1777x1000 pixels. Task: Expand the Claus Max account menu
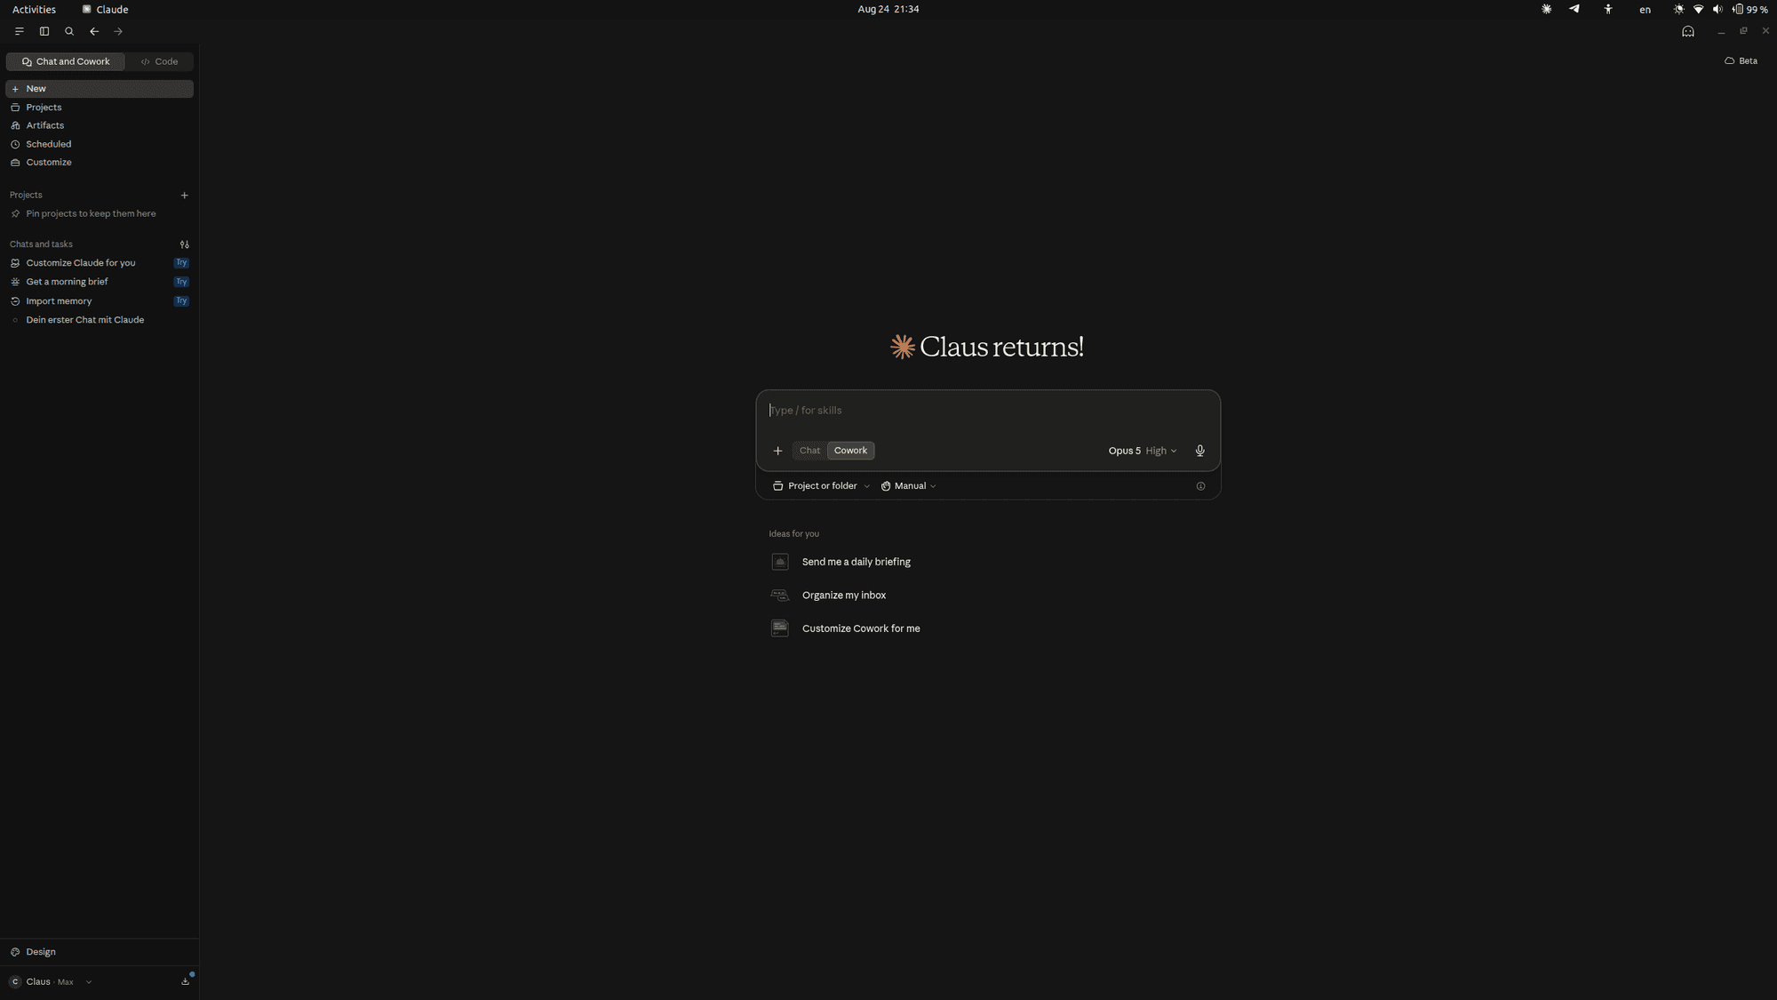point(51,981)
